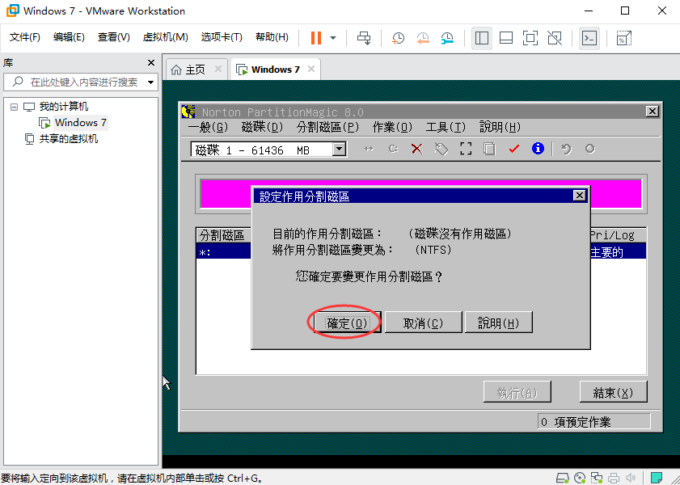Viewport: 680px width, 485px height.
Task: Open PartitionMagic 說明(H) menu
Action: (500, 127)
